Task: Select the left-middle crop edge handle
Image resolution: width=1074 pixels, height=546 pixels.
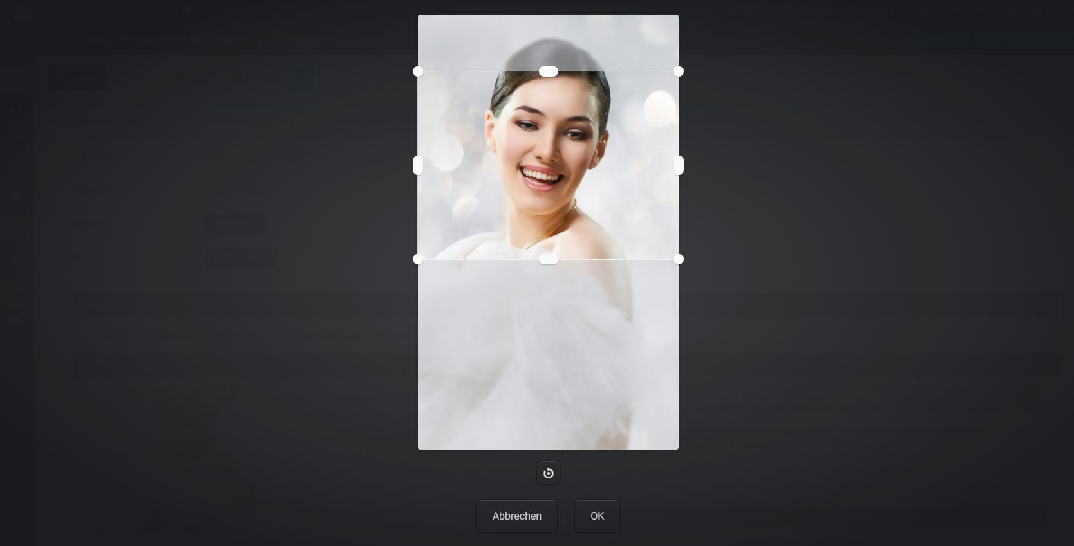Action: [418, 165]
